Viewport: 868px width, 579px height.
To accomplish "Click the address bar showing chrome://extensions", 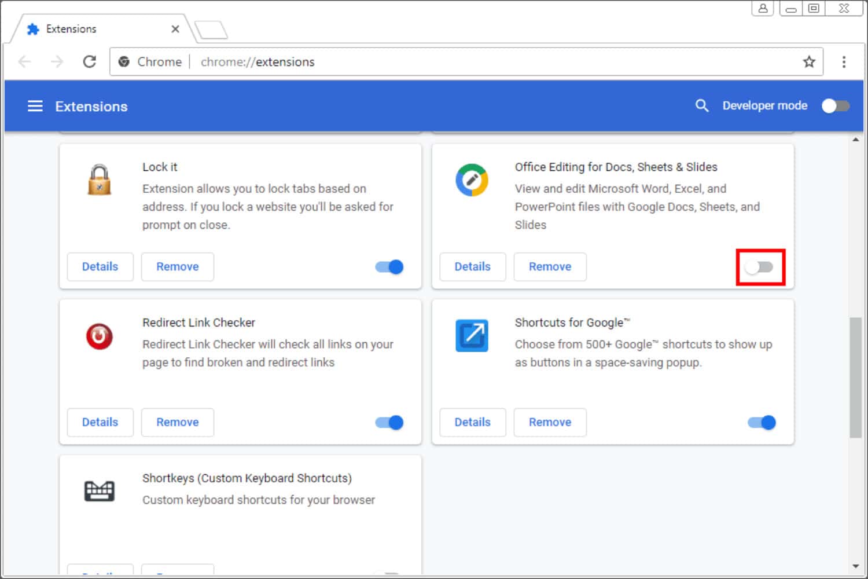I will [465, 61].
